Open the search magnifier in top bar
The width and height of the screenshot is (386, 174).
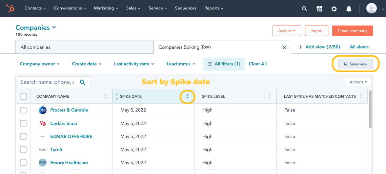[x=305, y=9]
